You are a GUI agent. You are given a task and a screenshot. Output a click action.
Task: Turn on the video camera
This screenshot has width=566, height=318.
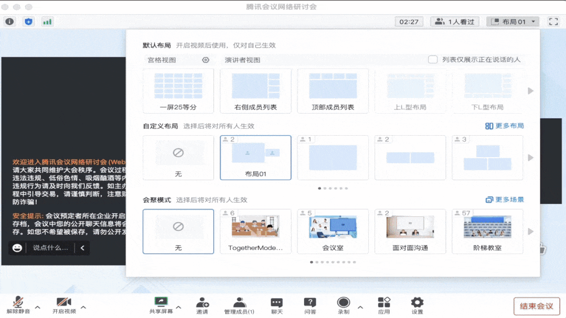point(64,305)
